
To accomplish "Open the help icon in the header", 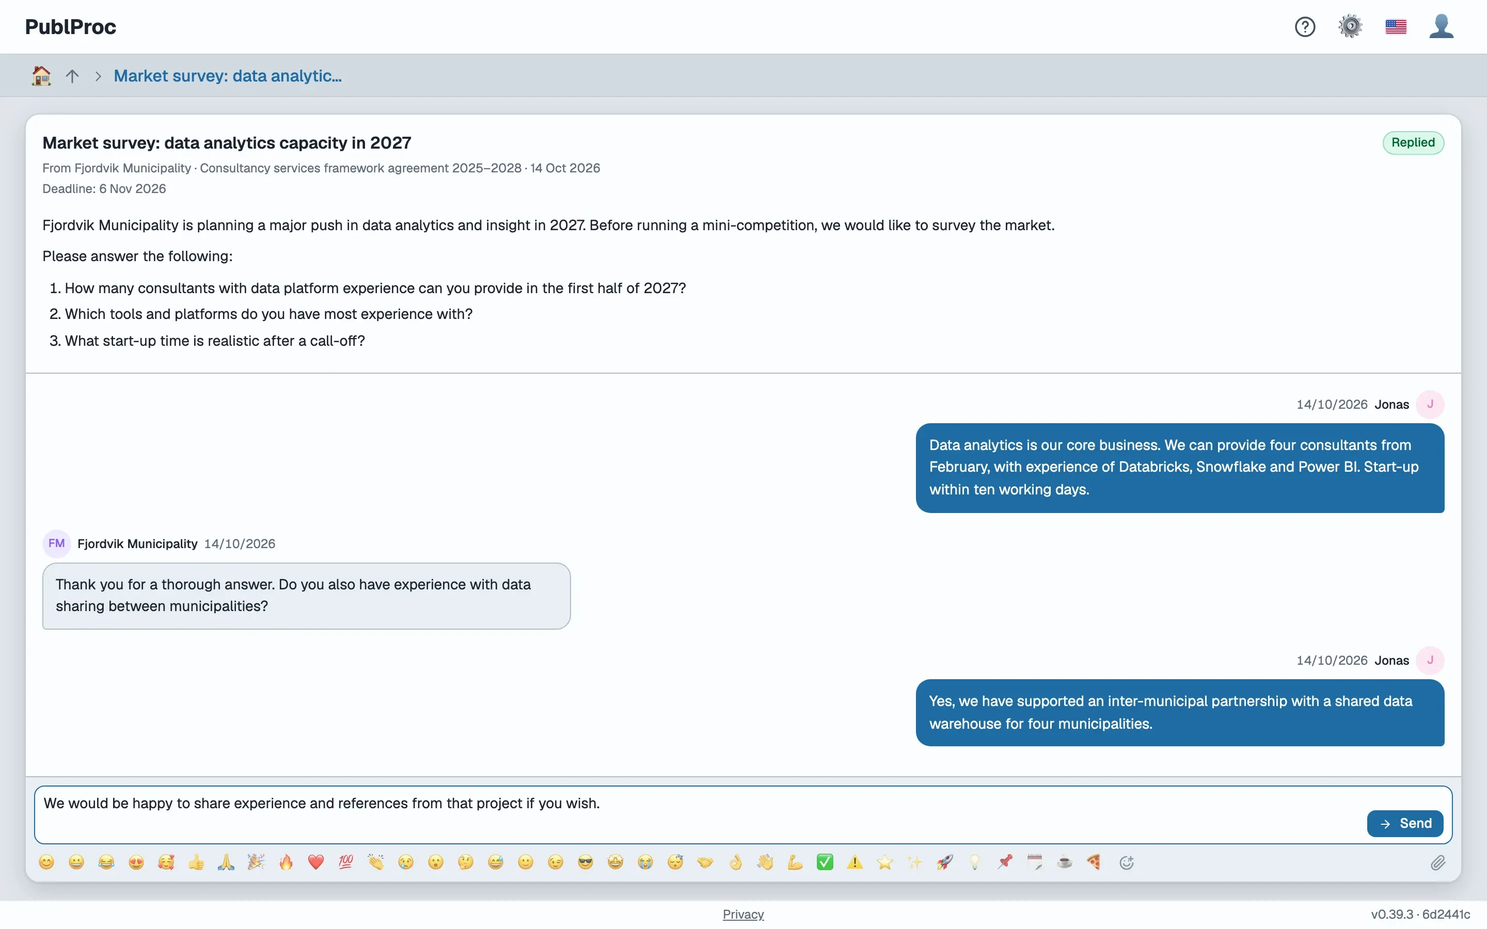I will pos(1305,27).
